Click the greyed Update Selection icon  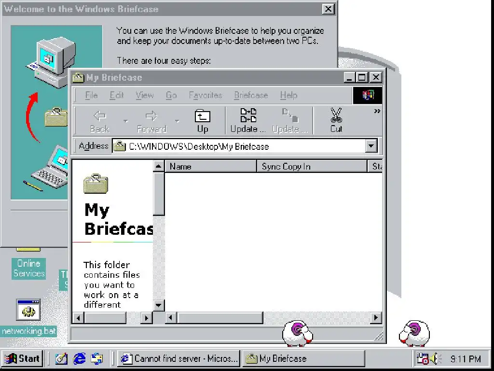(289, 121)
